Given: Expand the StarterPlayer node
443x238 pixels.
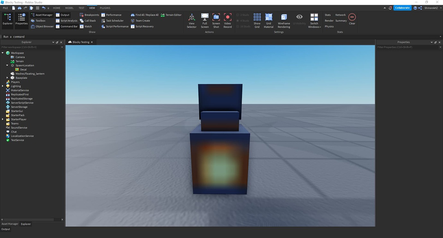Looking at the screenshot, I should (3, 119).
